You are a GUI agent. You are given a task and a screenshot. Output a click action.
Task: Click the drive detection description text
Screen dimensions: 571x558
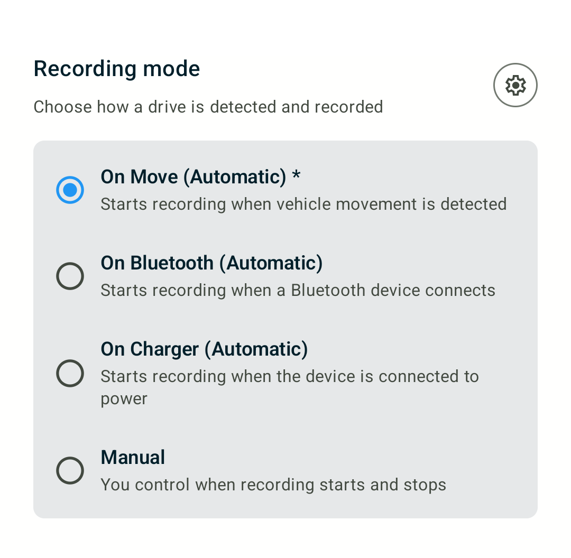(208, 107)
